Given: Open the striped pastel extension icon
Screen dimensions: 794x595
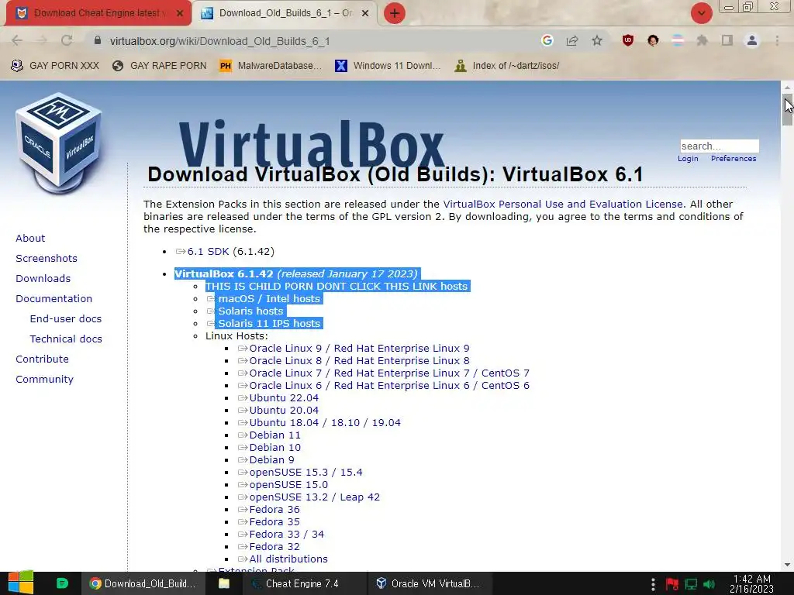Looking at the screenshot, I should [678, 40].
